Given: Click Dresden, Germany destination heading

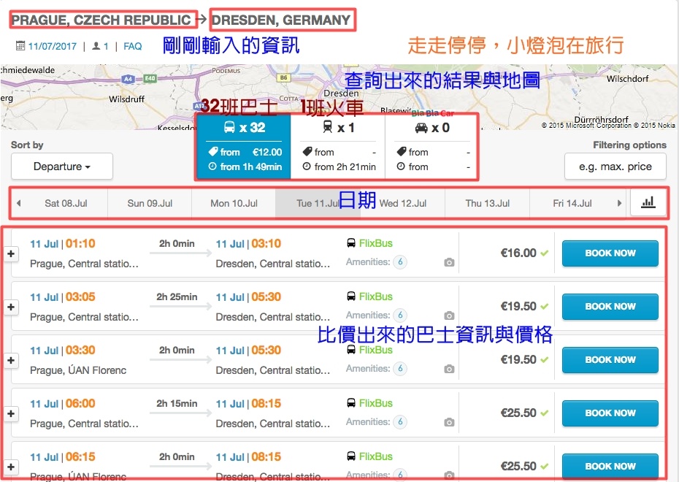Looking at the screenshot, I should 281,20.
